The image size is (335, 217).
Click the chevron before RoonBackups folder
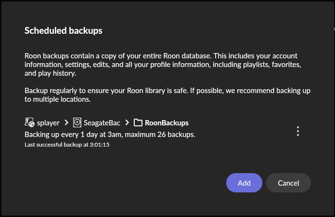click(x=127, y=123)
